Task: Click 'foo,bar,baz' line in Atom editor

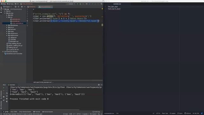Action: click(x=113, y=7)
